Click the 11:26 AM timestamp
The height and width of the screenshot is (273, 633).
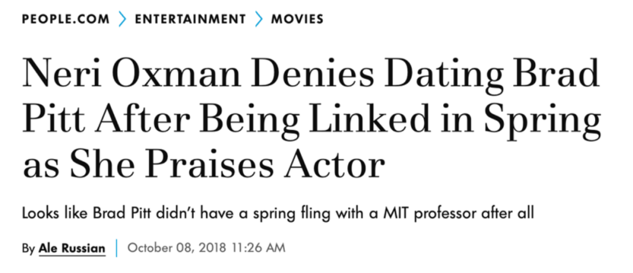point(258,248)
